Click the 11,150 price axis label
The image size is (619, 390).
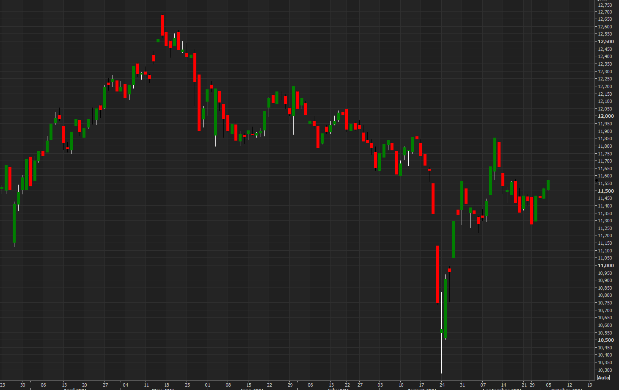tap(605, 243)
